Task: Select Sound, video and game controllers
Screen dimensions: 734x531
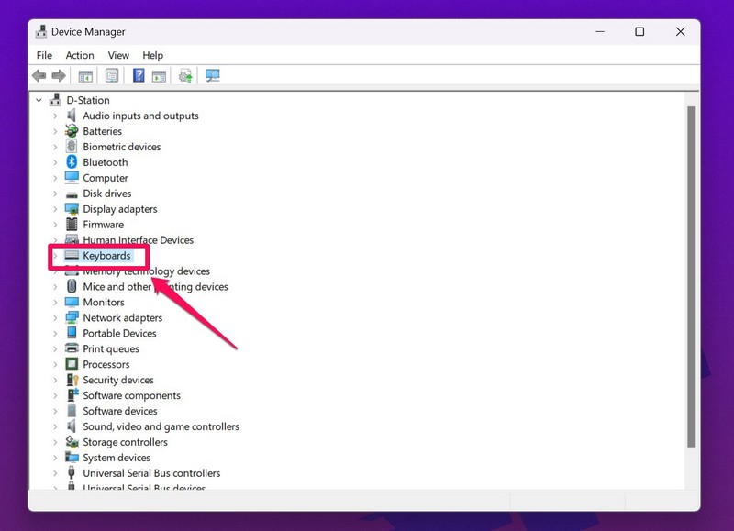Action: click(x=161, y=426)
